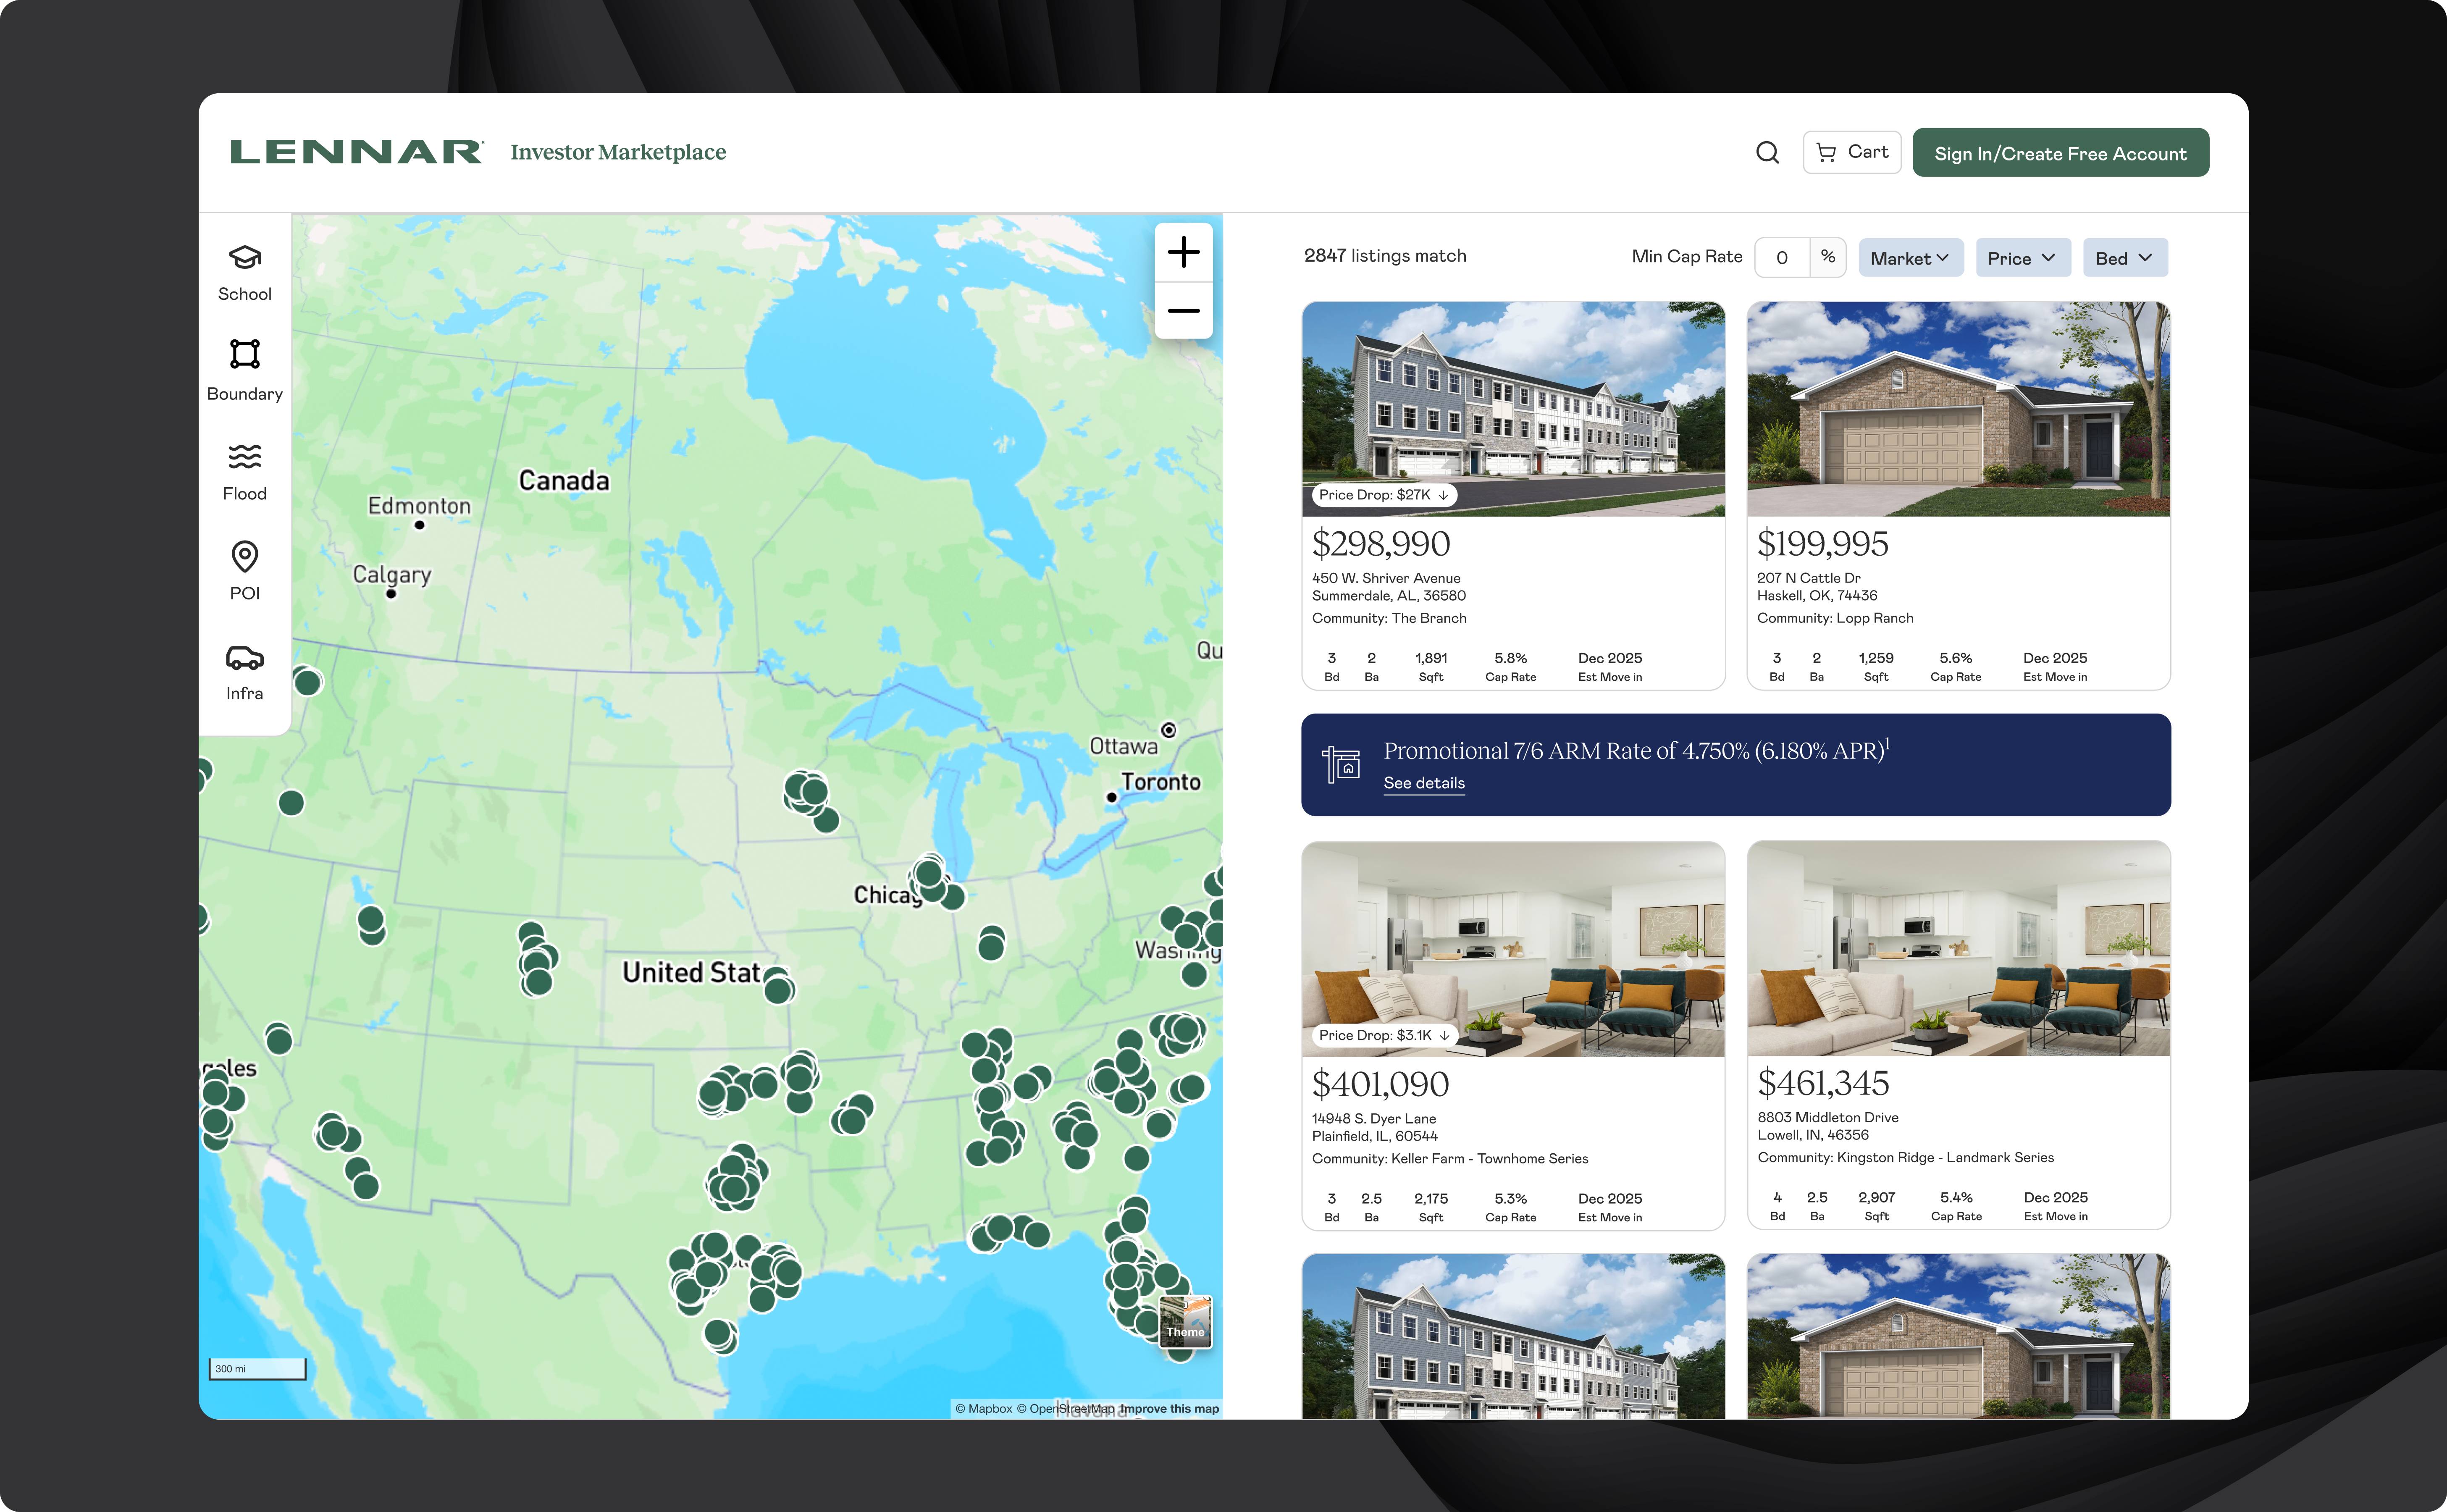Click the Toronto map label
2447x1512 pixels.
click(1160, 782)
